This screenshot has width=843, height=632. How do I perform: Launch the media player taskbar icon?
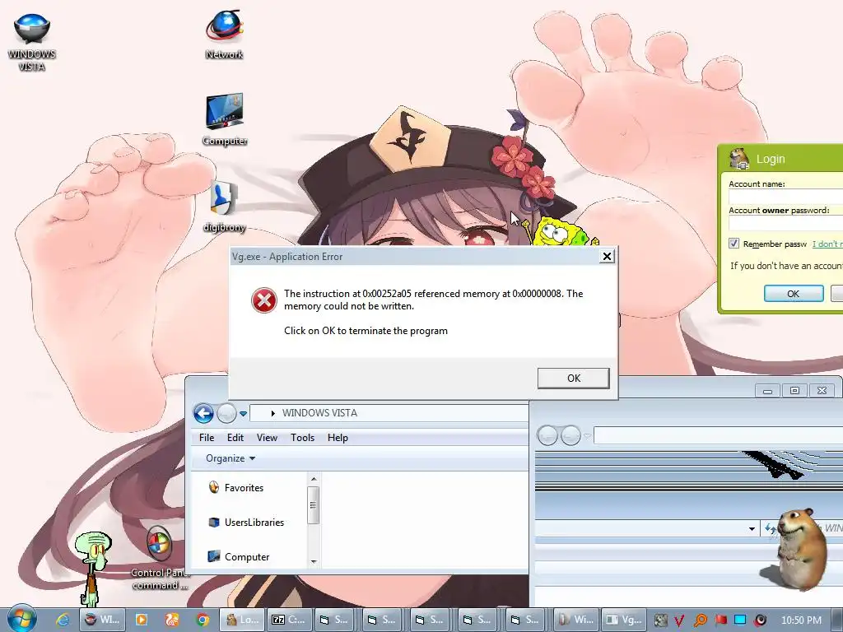tap(142, 620)
